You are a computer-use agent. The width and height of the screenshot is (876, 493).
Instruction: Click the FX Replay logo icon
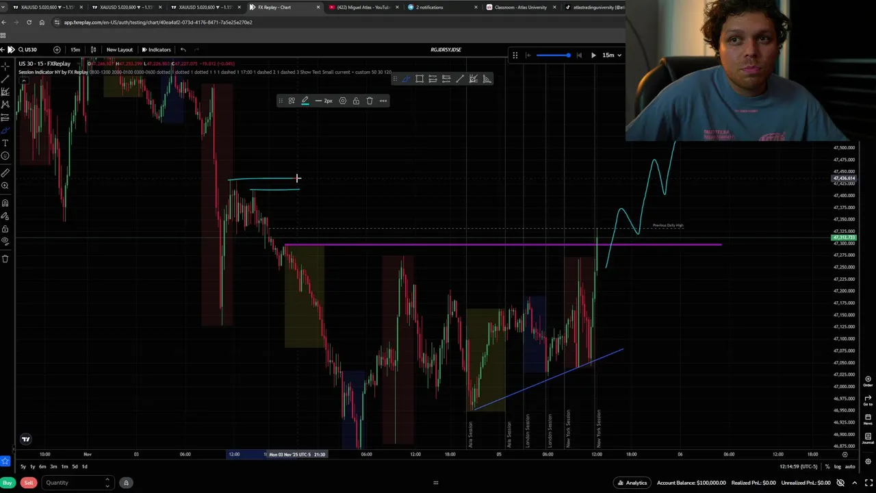pyautogui.click(x=10, y=49)
